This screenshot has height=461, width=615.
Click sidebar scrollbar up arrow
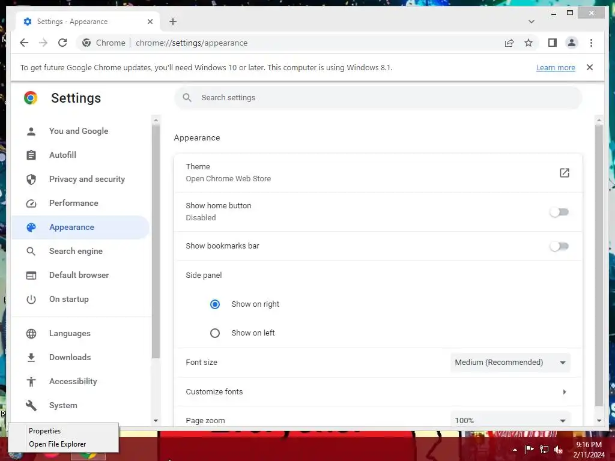[x=156, y=120]
